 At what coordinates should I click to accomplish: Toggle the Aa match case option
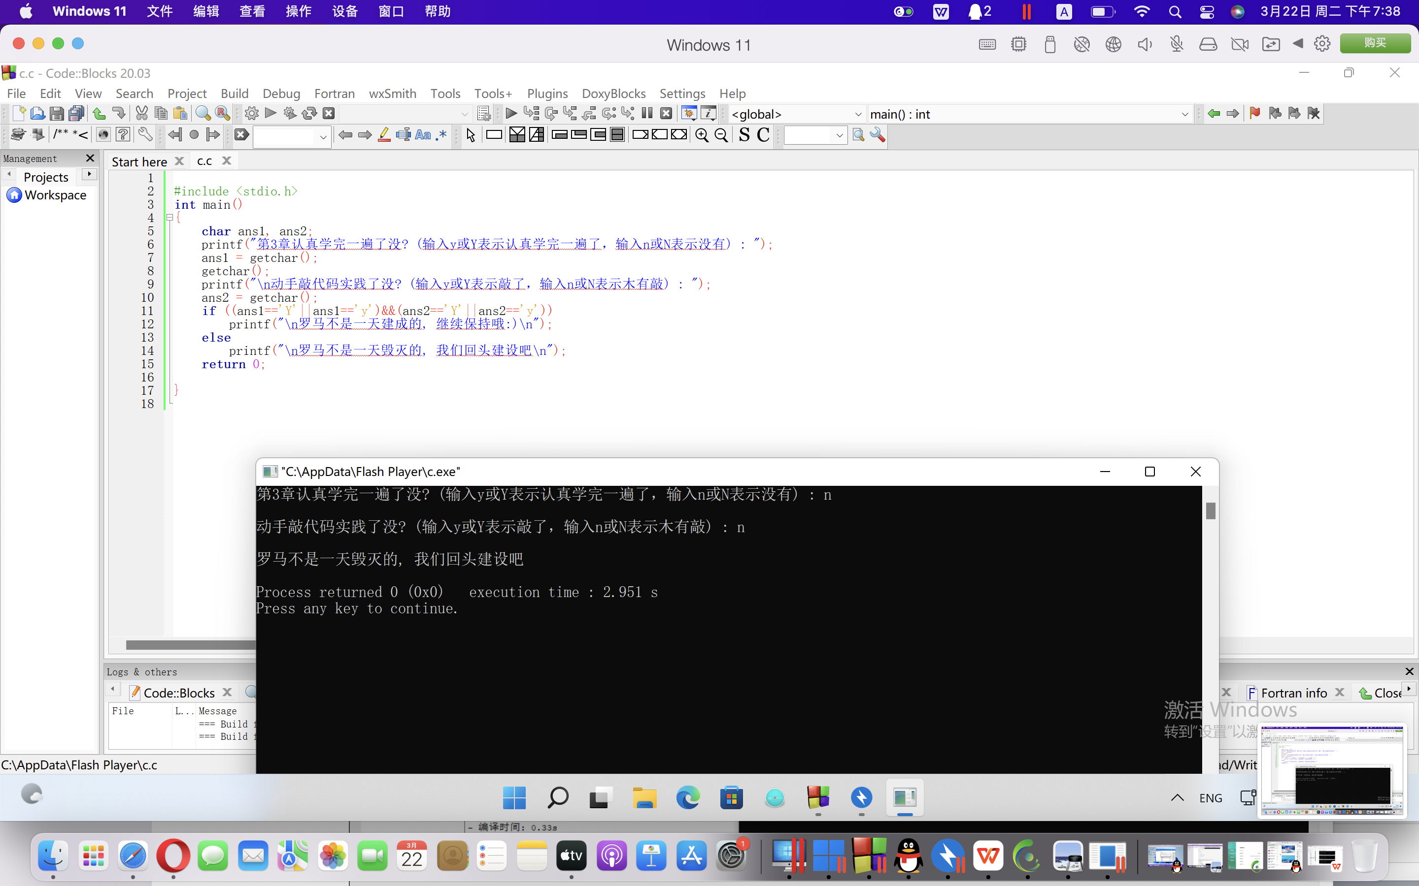[422, 135]
